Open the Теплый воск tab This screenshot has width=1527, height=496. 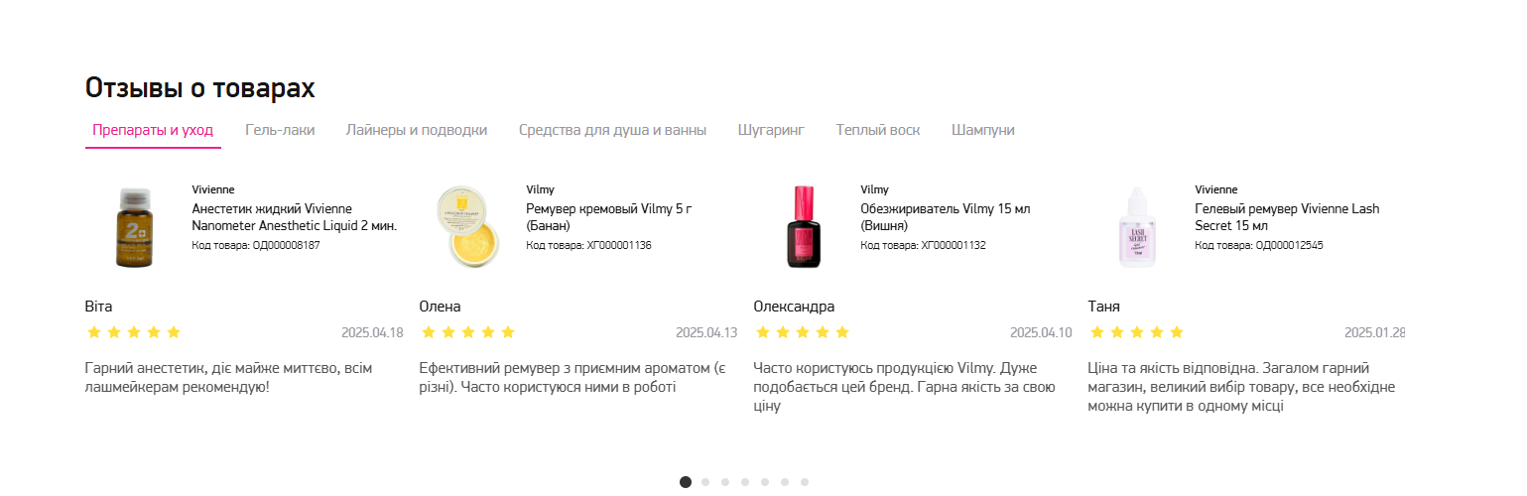coord(877,130)
